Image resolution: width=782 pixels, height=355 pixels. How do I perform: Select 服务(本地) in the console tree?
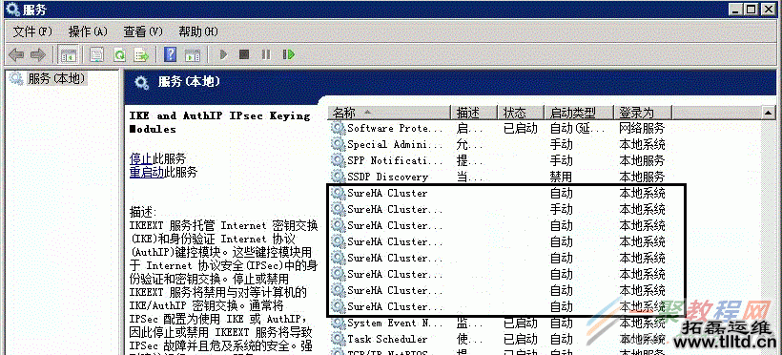(57, 78)
